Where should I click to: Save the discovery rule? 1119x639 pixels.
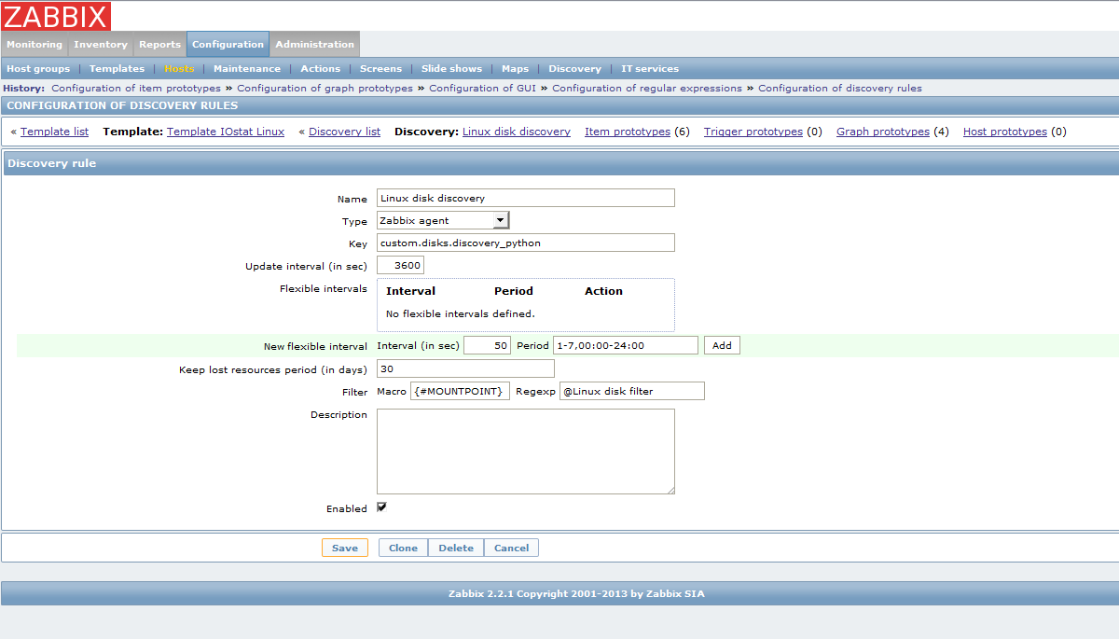point(345,548)
